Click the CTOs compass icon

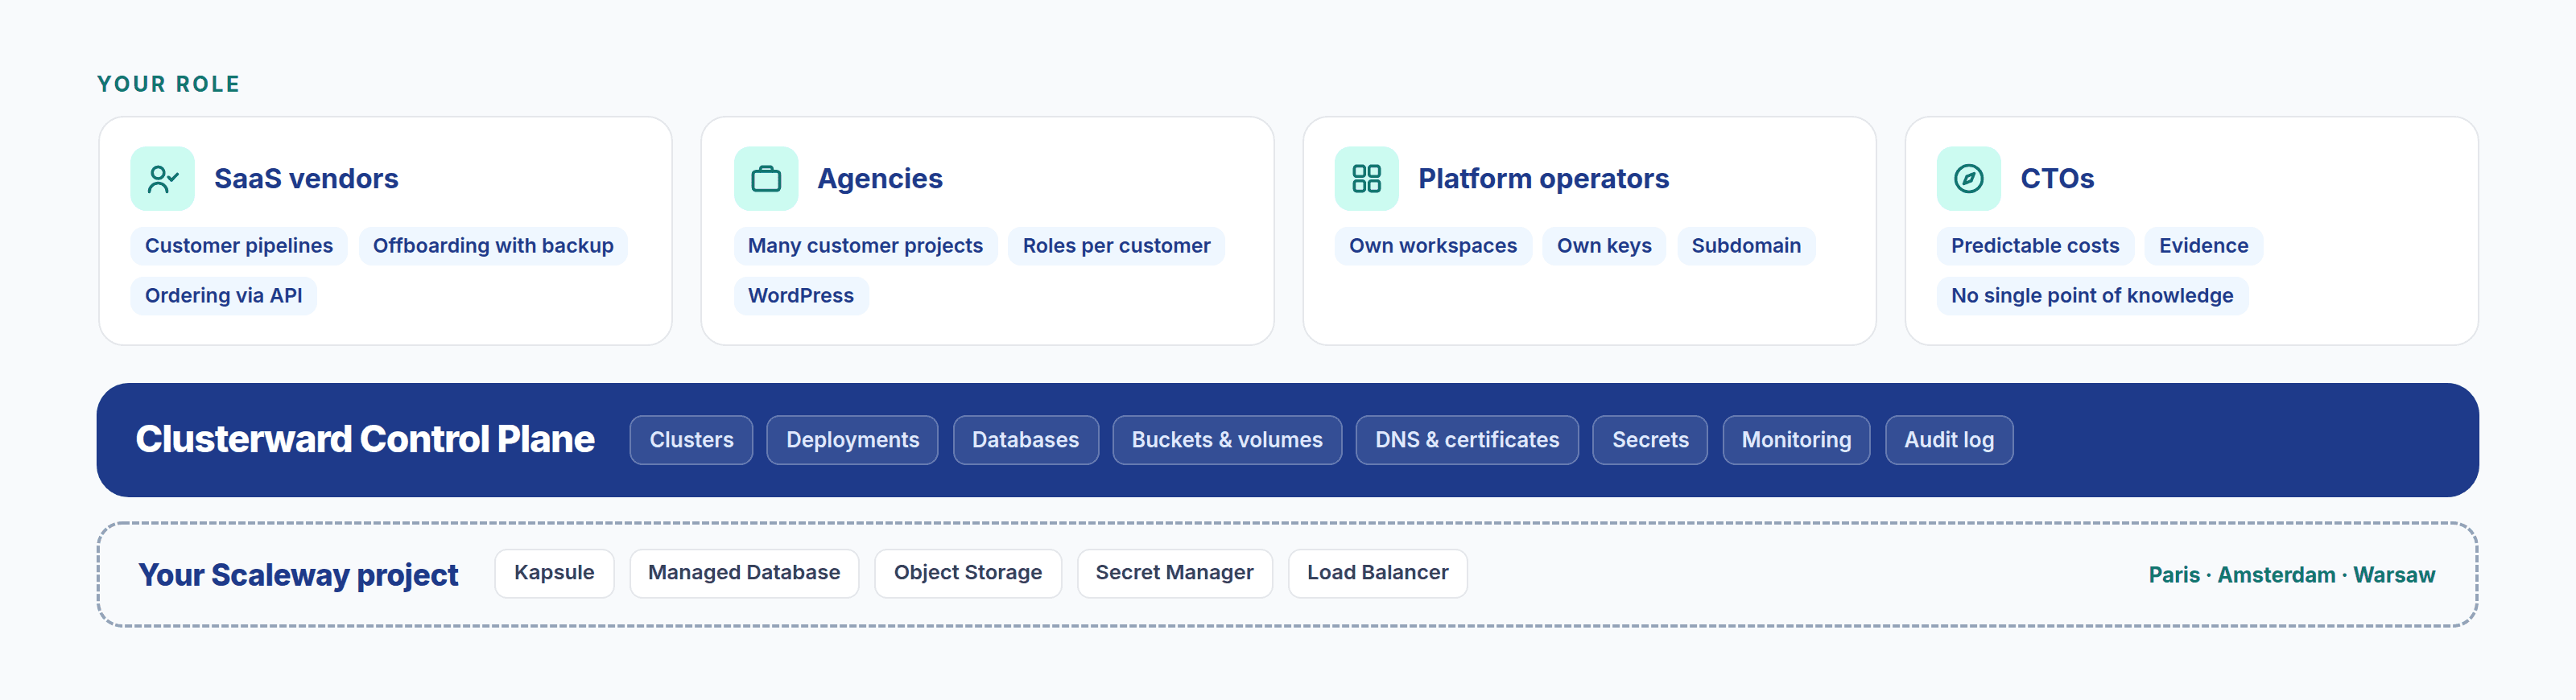coord(1968,179)
